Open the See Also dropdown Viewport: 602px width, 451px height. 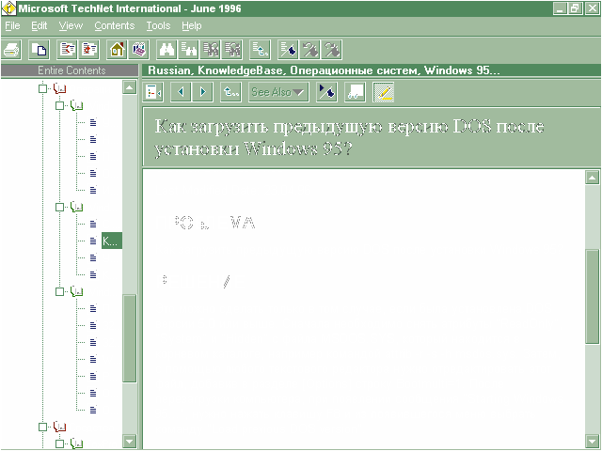click(x=278, y=92)
